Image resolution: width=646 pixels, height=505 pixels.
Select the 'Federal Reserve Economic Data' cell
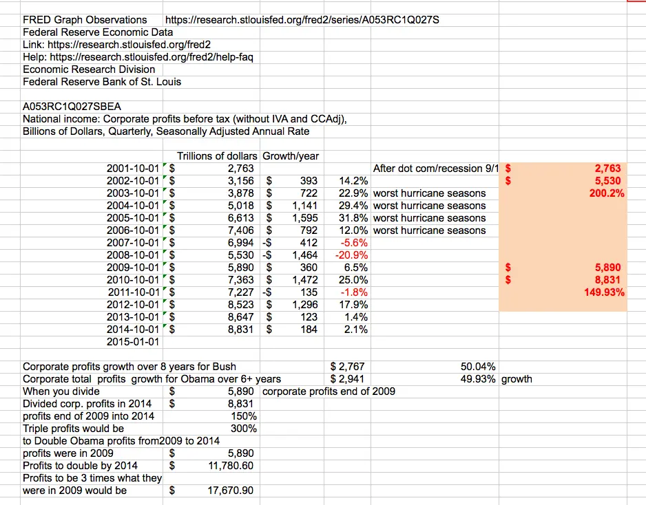click(98, 32)
